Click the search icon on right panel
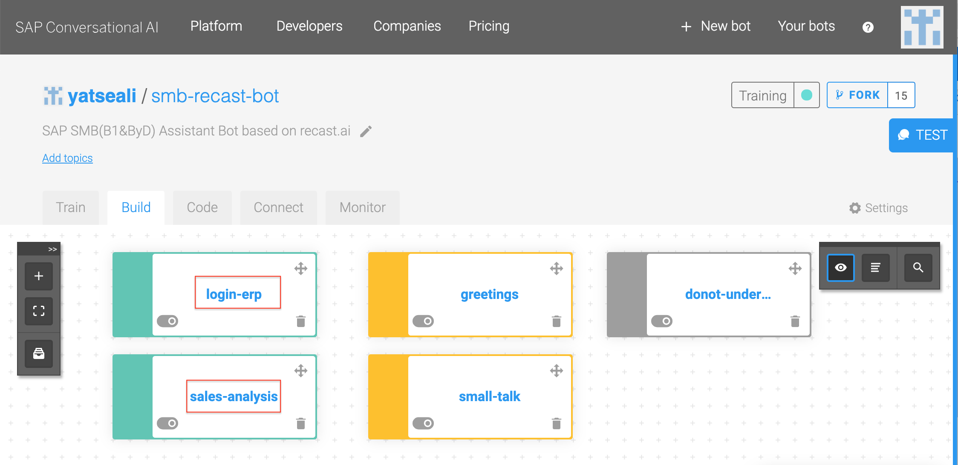This screenshot has height=465, width=958. tap(920, 267)
